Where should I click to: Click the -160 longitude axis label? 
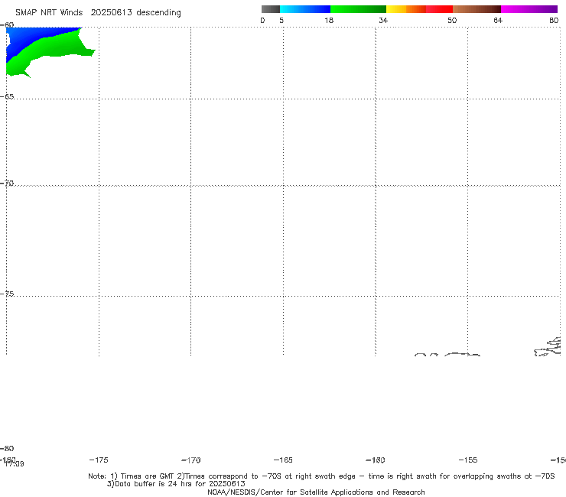click(376, 460)
